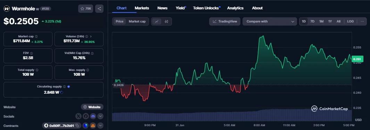This screenshot has height=130, width=370.
Task: Click the 0.251 current price label
Action: pos(357,59)
